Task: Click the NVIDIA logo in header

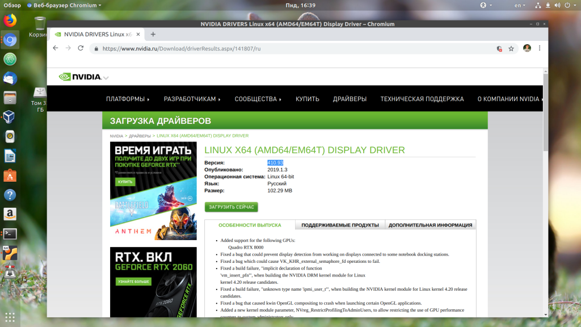Action: click(x=81, y=77)
